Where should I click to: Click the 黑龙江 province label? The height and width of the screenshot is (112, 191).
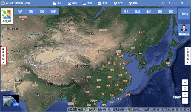point(141,33)
